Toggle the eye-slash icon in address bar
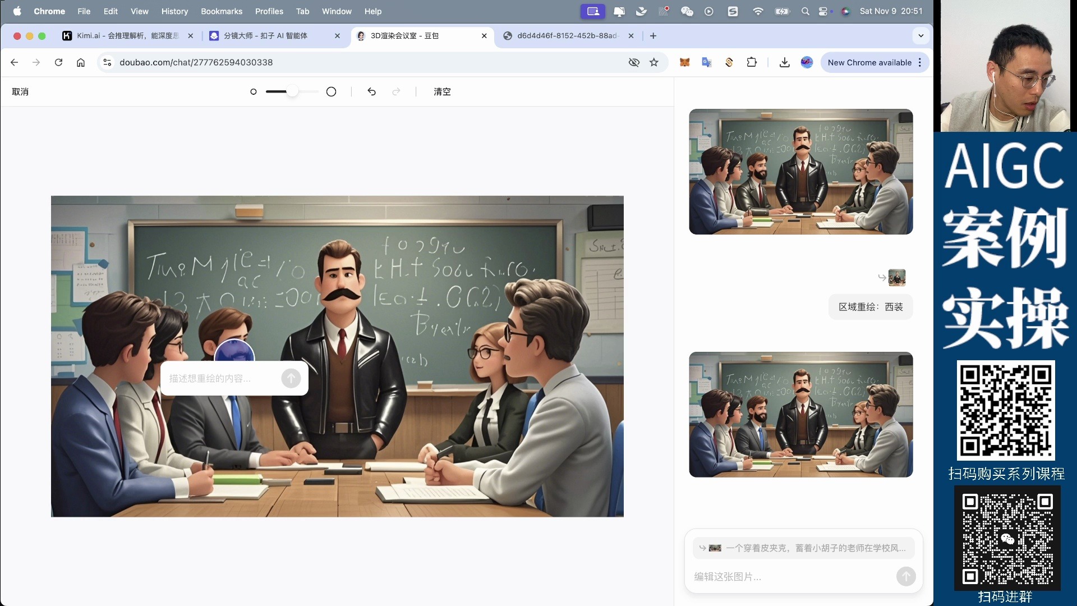The image size is (1077, 606). tap(634, 62)
